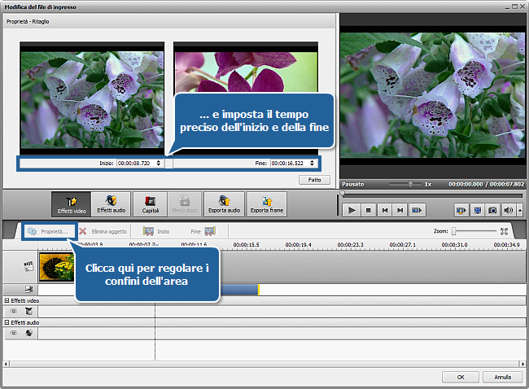Click the next scene filmstrip button
This screenshot has width=529, height=389.
417,210
